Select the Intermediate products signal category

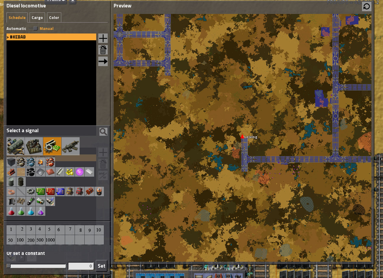[52, 146]
